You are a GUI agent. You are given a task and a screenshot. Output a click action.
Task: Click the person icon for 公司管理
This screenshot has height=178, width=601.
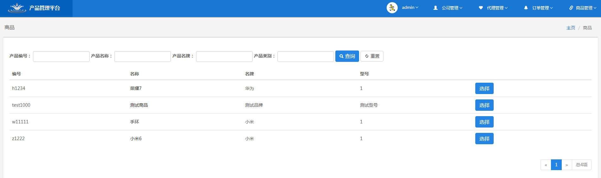436,8
